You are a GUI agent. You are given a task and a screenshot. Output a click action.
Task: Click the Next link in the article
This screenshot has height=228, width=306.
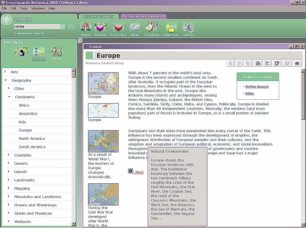pos(139,172)
